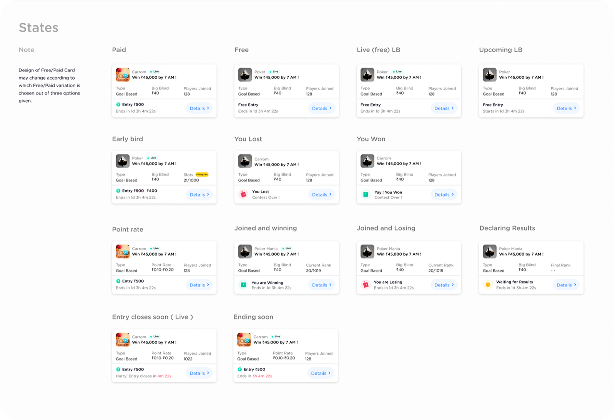Open Details on the Entry closes soon card
Viewport: 615px width, 420px height.
pos(199,373)
